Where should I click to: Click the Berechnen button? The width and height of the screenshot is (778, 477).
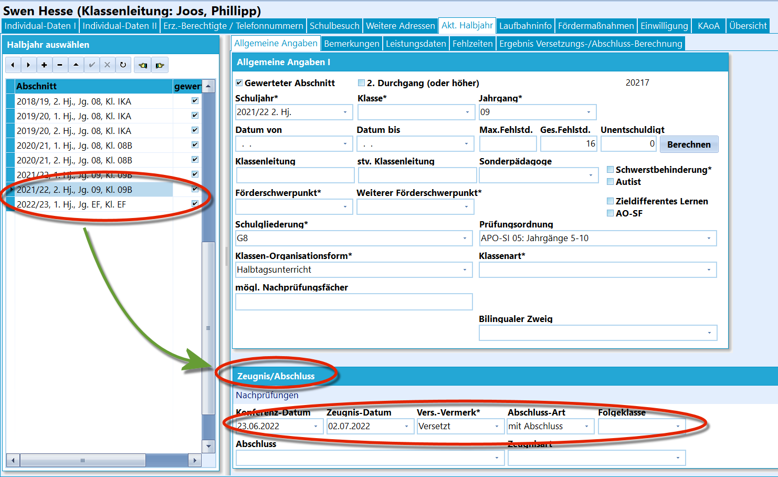(x=689, y=144)
